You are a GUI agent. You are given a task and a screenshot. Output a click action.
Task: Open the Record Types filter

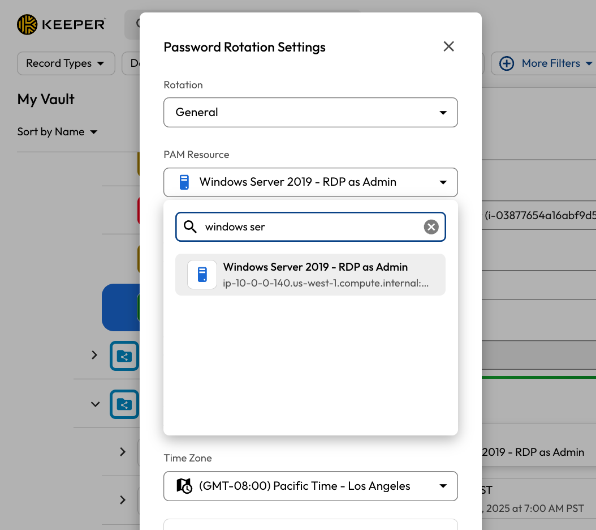click(66, 63)
